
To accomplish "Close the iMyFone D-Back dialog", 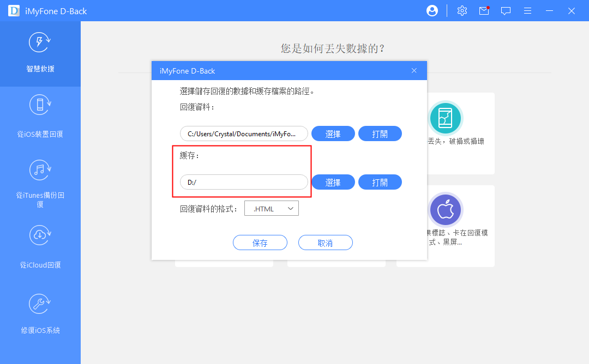I will click(414, 70).
